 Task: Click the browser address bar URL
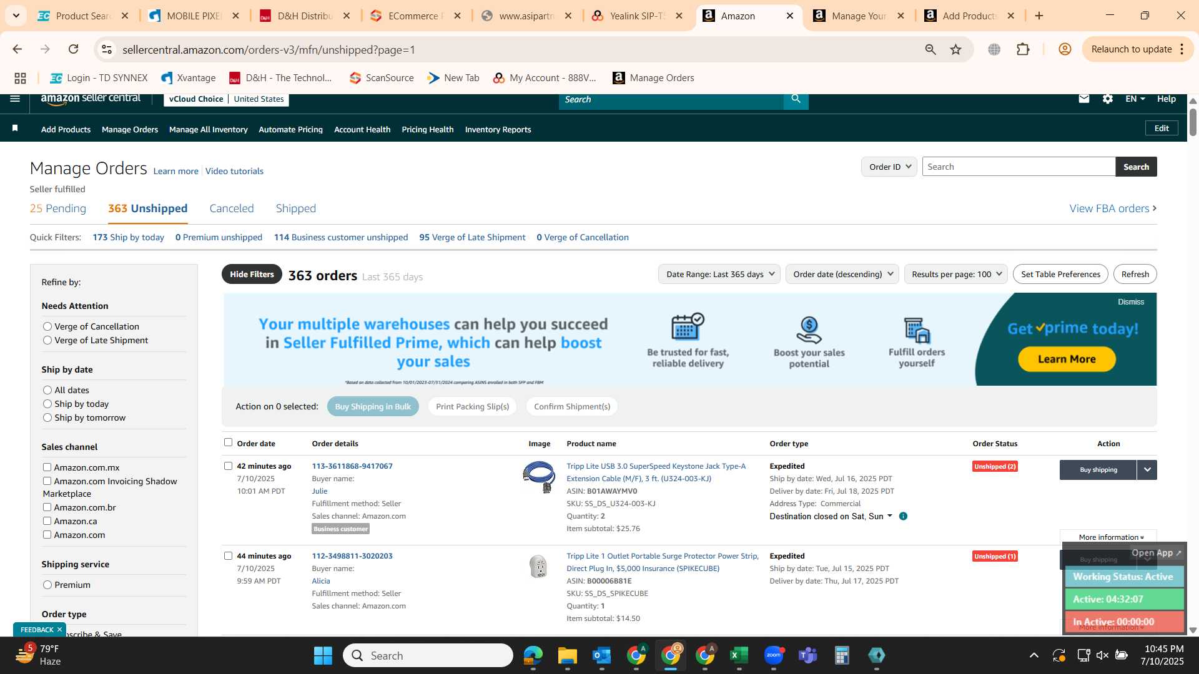[x=269, y=49]
